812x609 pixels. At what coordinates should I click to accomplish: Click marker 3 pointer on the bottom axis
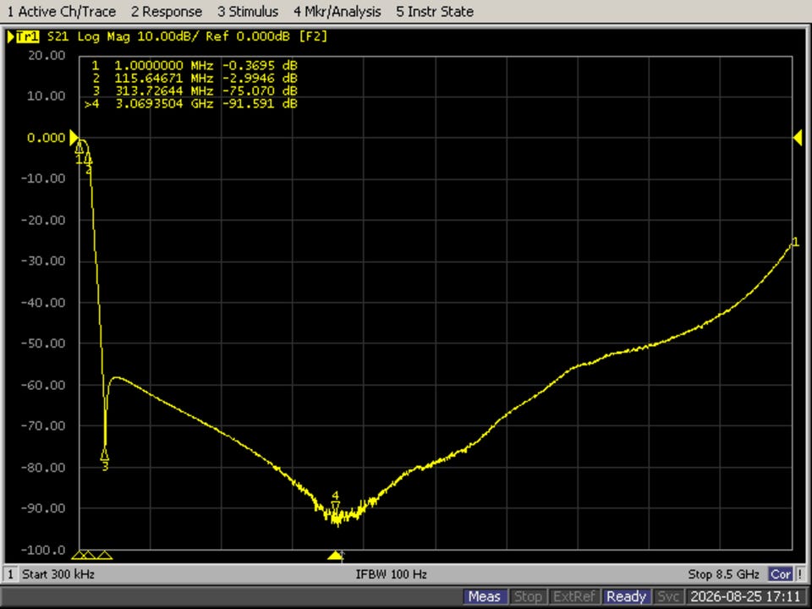tap(105, 556)
